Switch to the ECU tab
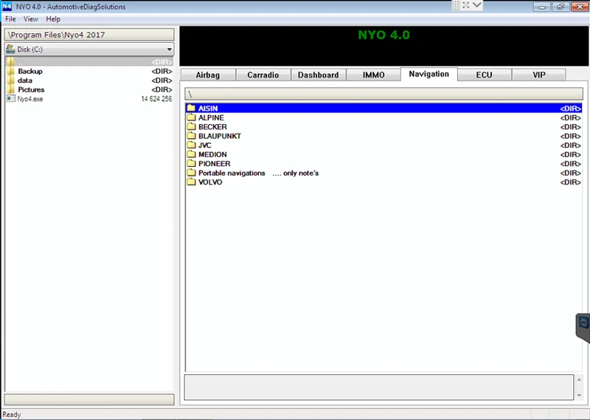590x420 pixels. (484, 75)
